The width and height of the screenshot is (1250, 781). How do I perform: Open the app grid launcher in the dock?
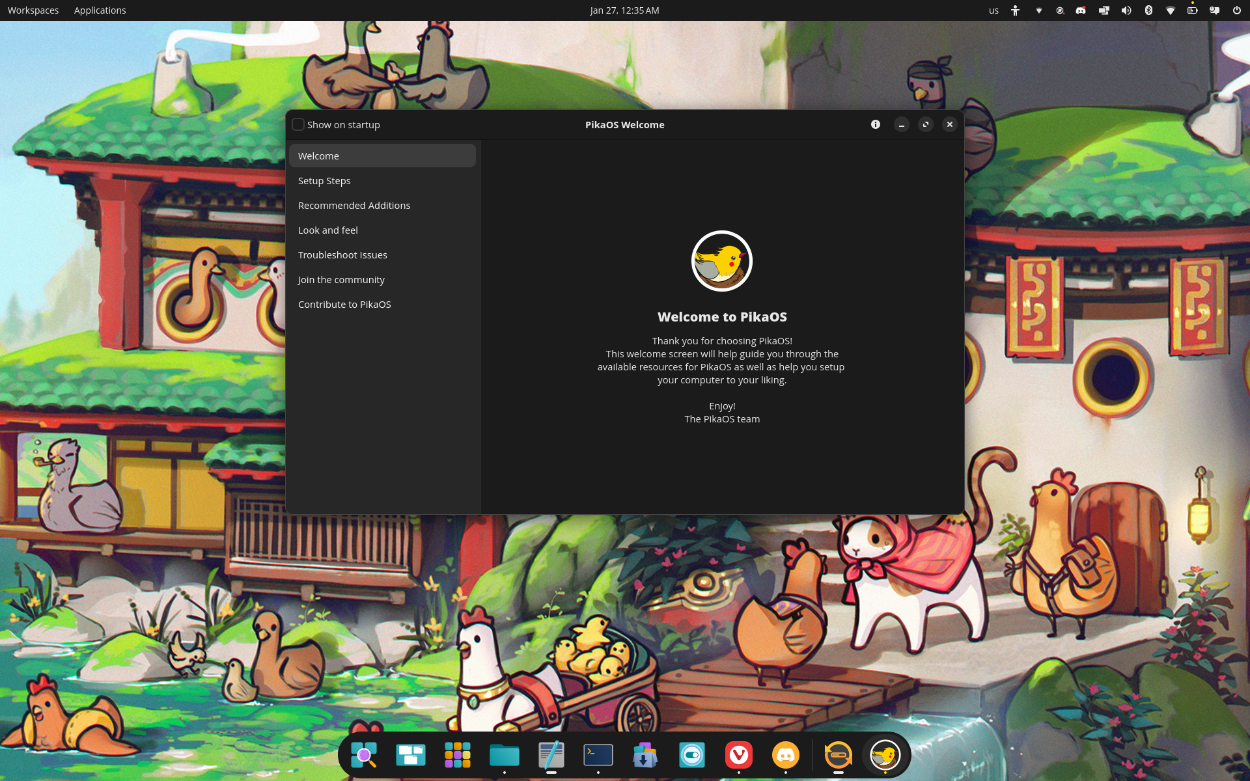pyautogui.click(x=458, y=755)
